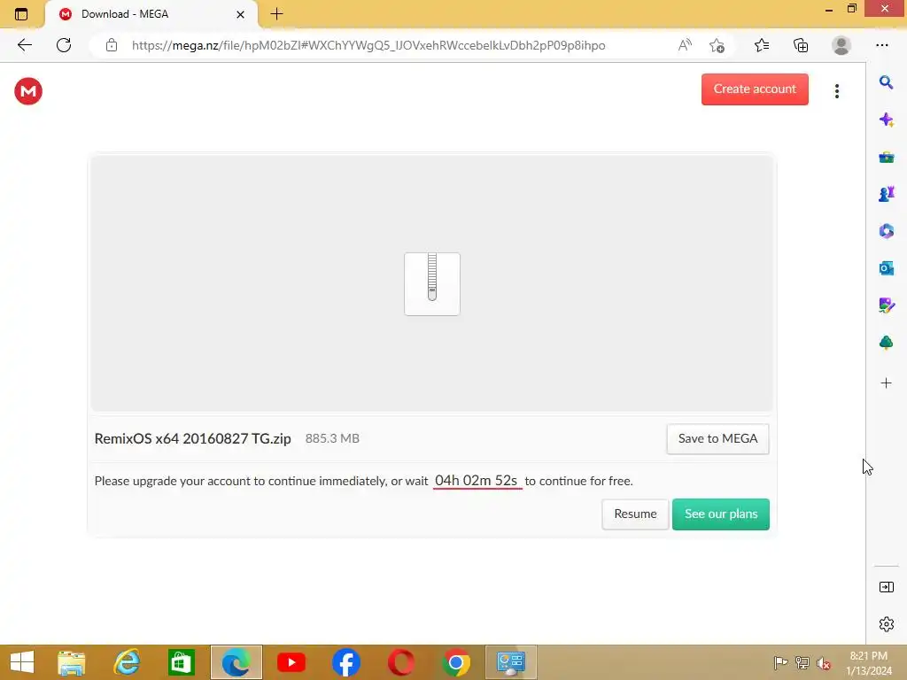Open sidebar Designer icon
Image resolution: width=907 pixels, height=680 pixels.
886,305
